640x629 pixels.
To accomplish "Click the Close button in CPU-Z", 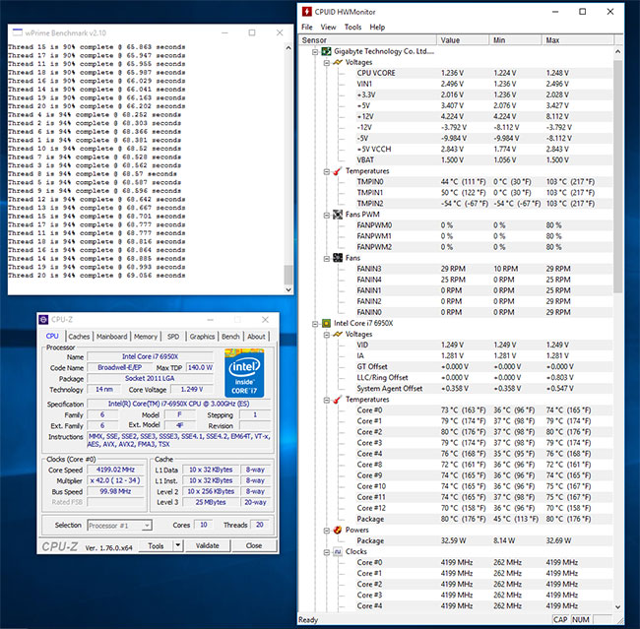I will point(254,545).
